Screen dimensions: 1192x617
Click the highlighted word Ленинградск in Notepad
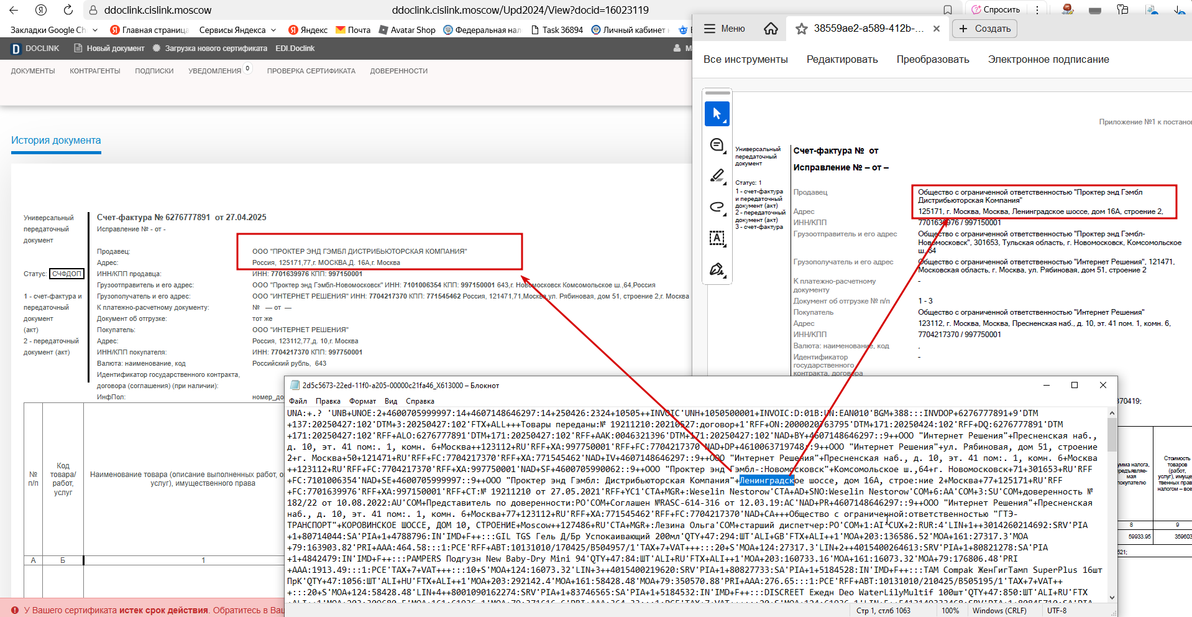[x=766, y=481]
